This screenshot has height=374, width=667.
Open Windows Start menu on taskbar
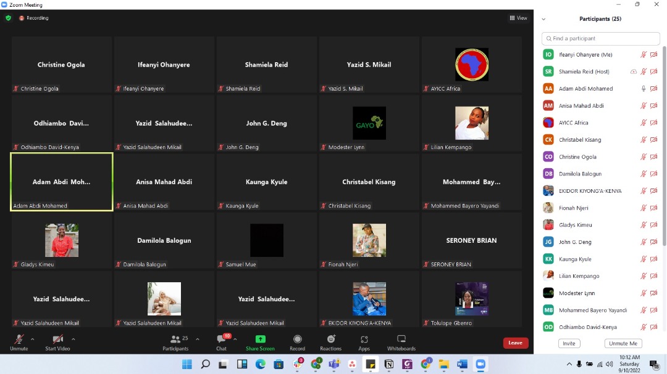click(x=187, y=364)
